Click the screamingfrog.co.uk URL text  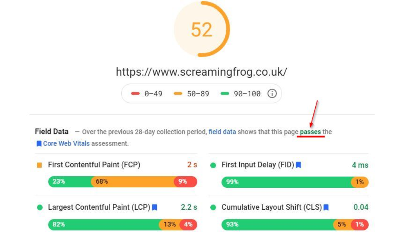coord(201,72)
